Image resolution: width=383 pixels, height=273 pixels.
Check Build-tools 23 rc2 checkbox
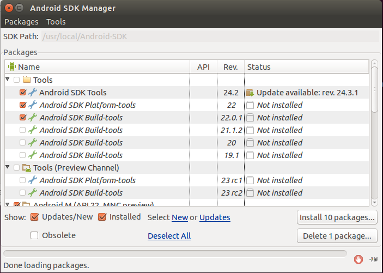coord(22,192)
